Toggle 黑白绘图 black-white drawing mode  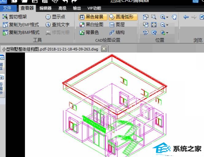point(91,25)
